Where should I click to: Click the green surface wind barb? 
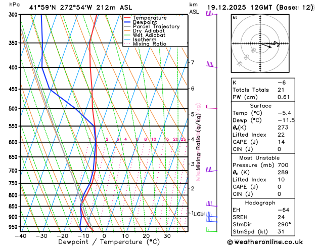(x=212, y=230)
